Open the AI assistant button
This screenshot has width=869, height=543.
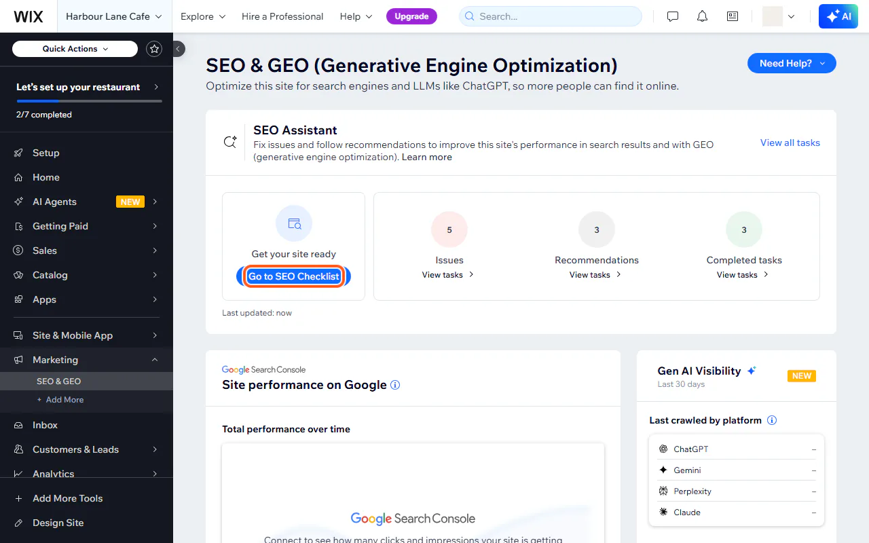pyautogui.click(x=838, y=16)
